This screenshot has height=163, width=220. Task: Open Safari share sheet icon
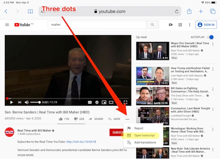(189, 11)
